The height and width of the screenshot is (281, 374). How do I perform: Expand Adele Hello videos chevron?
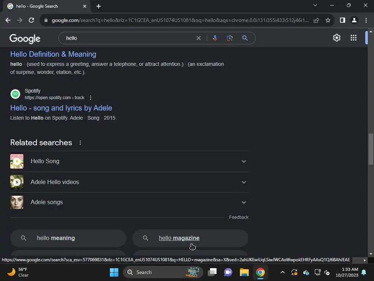tap(244, 182)
